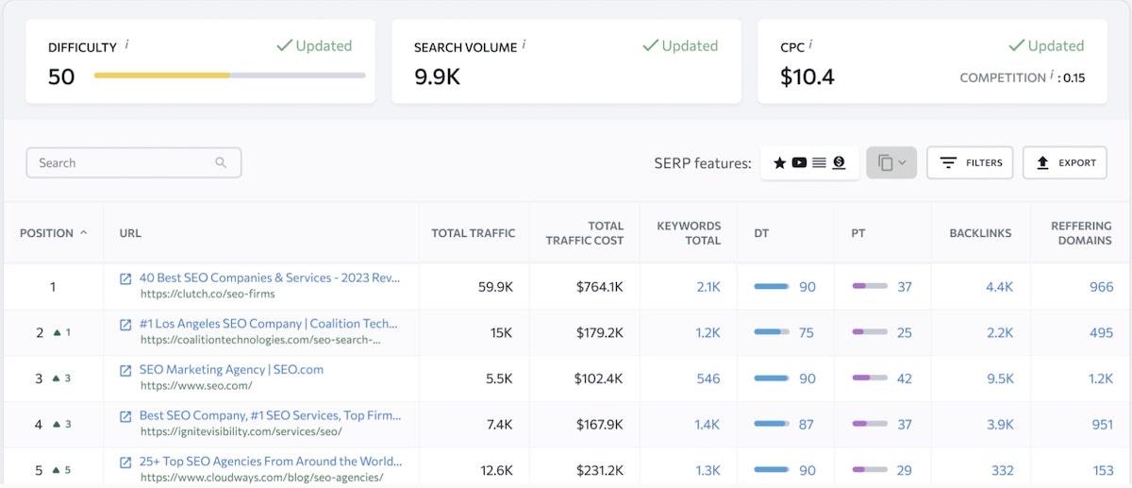
Task: Sort by Backlinks column header
Action: pyautogui.click(x=980, y=232)
